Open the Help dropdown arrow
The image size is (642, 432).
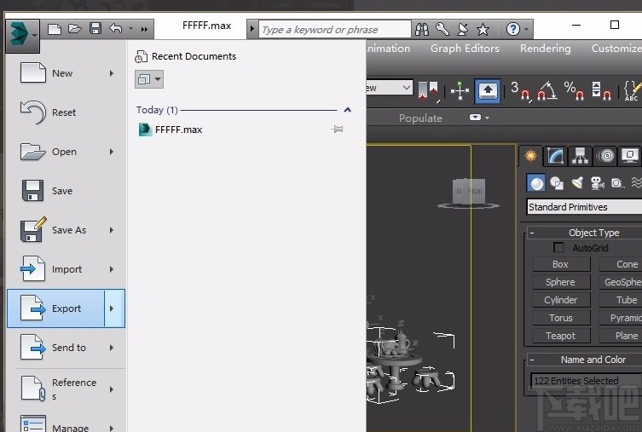527,30
